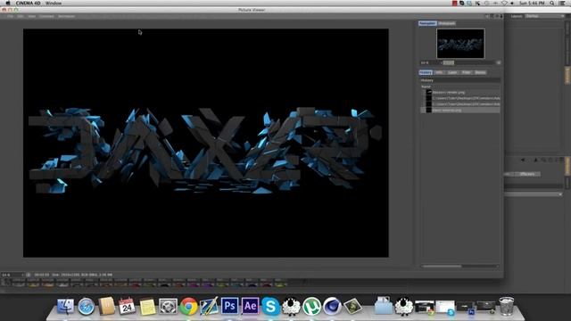This screenshot has height=321, width=571.
Task: Switch to the Histogram tab
Action: (446, 23)
